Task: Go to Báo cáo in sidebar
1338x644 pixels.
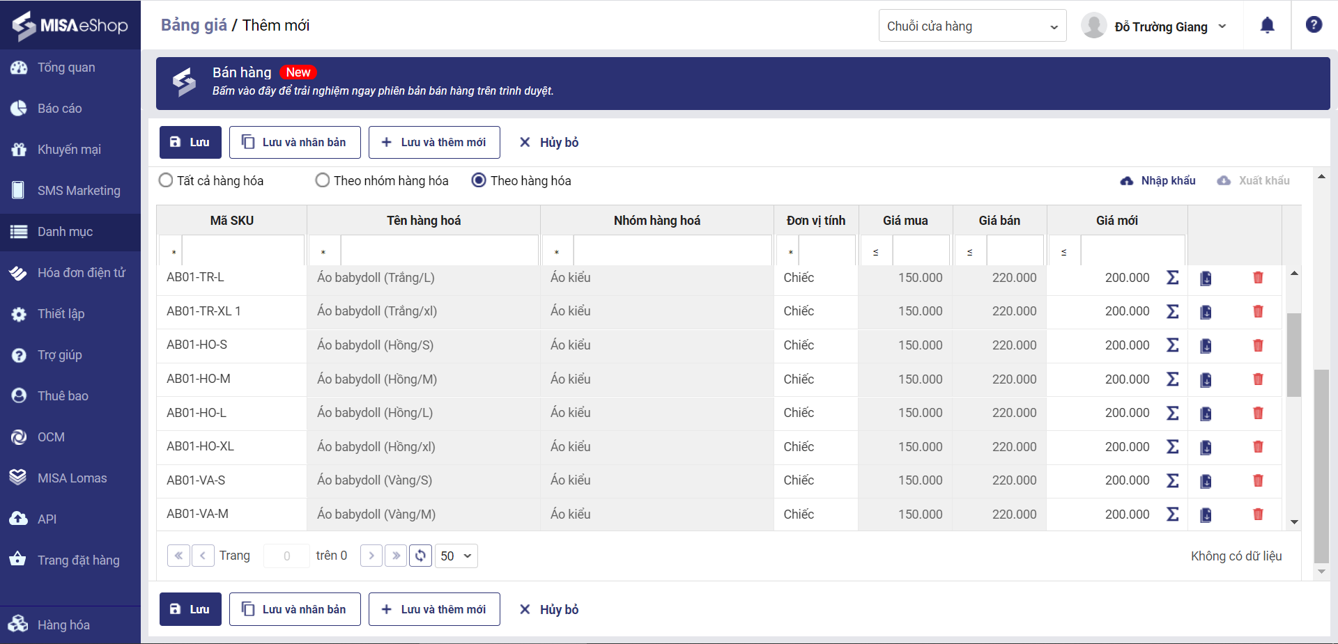Action: click(59, 109)
